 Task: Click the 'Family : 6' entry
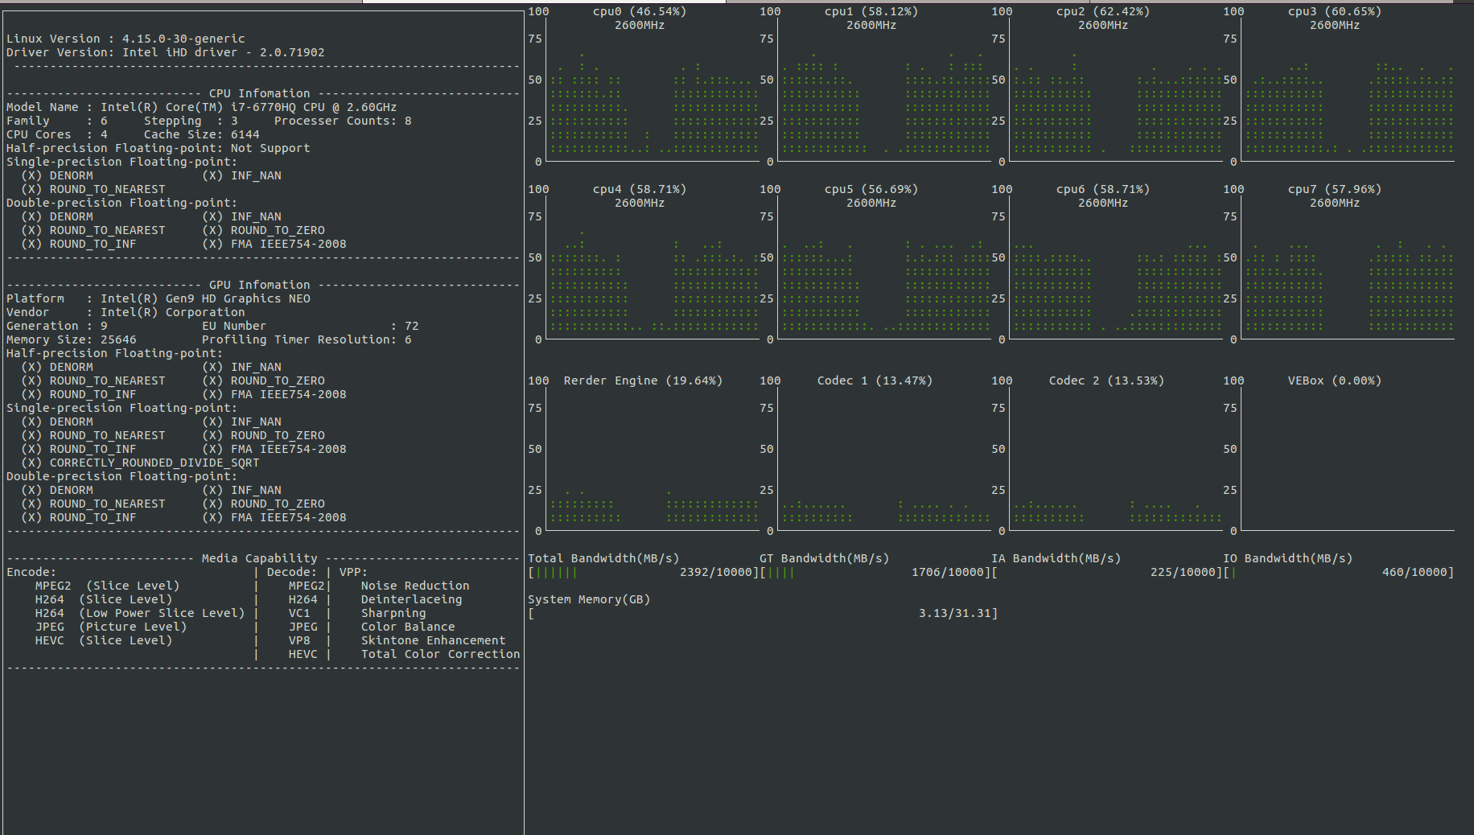coord(56,121)
